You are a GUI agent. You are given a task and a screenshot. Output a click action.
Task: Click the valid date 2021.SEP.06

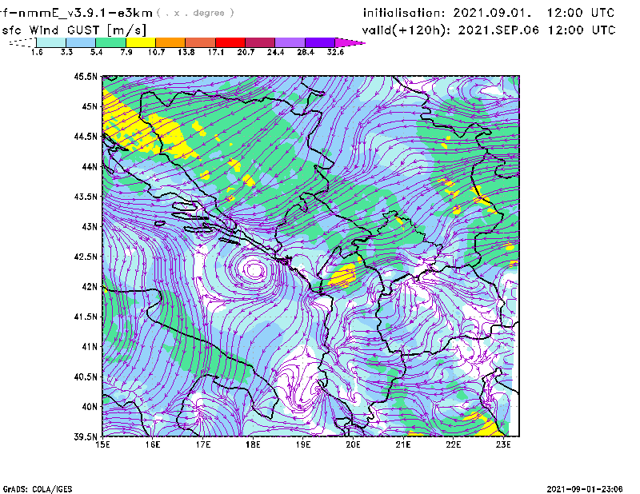tap(498, 30)
